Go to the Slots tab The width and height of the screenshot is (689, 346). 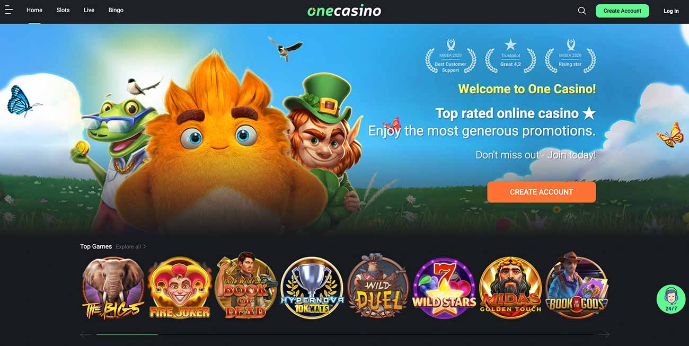[63, 10]
